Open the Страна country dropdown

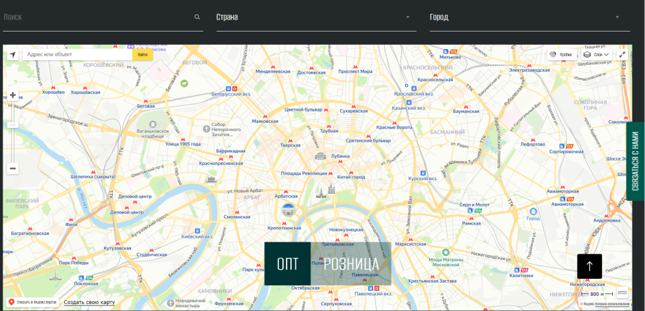point(316,17)
